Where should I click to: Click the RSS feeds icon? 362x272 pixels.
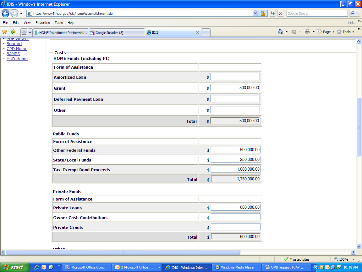click(x=294, y=32)
